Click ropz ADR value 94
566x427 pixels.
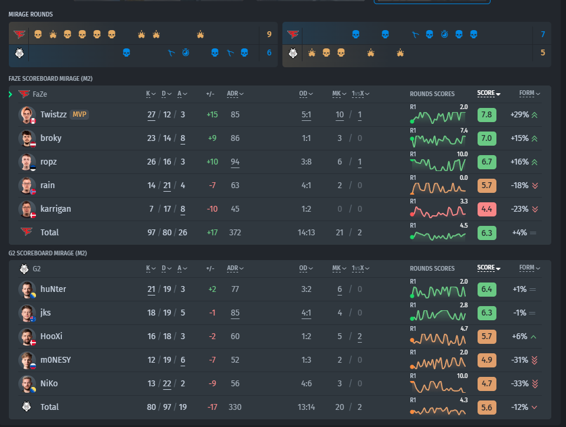pyautogui.click(x=235, y=162)
